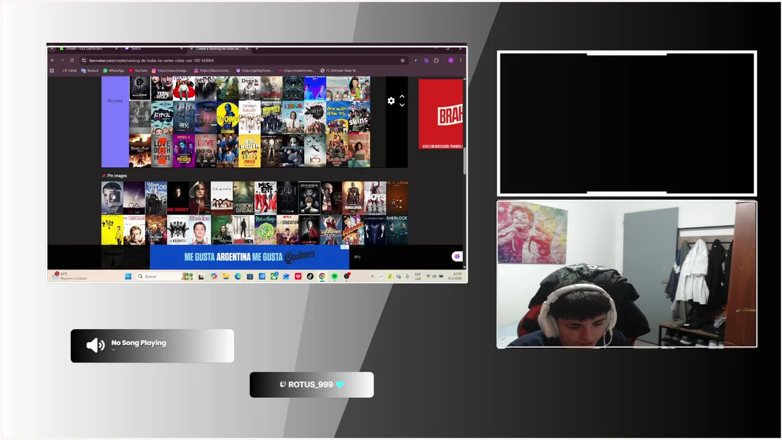782x440 pixels.
Task: Select the Mandalorian poster
Action: pos(353,198)
